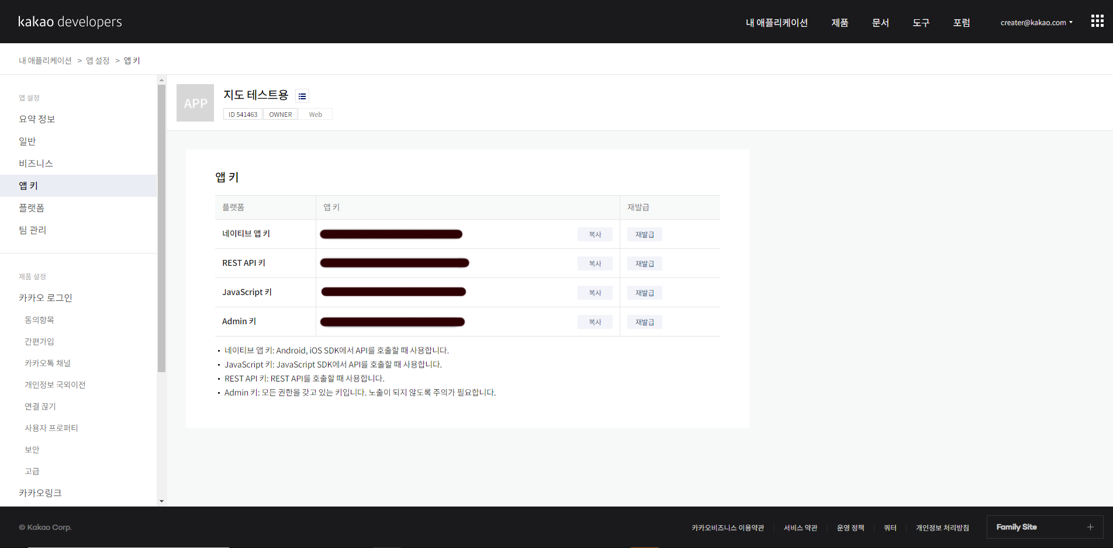Select 플랫폼 in the sidebar

pos(78,208)
